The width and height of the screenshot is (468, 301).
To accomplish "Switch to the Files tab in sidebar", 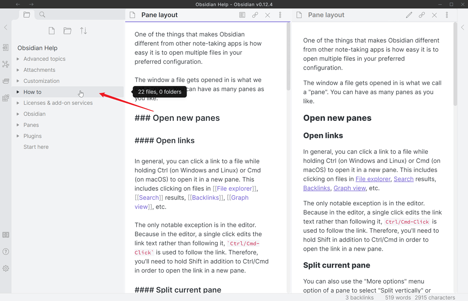I will click(27, 14).
